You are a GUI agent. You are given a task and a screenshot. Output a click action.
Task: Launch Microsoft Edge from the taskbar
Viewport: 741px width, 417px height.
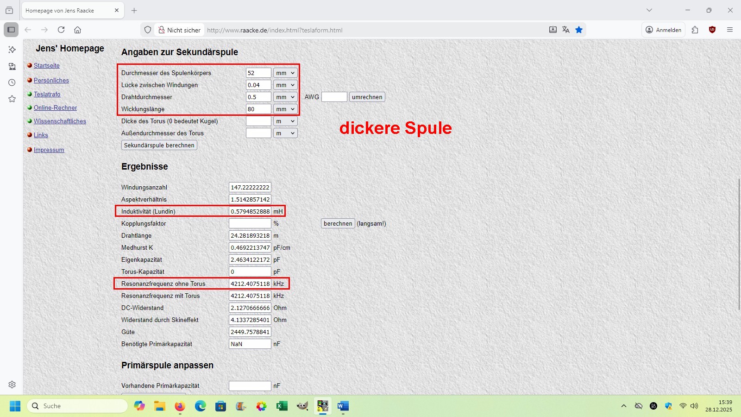[200, 406]
